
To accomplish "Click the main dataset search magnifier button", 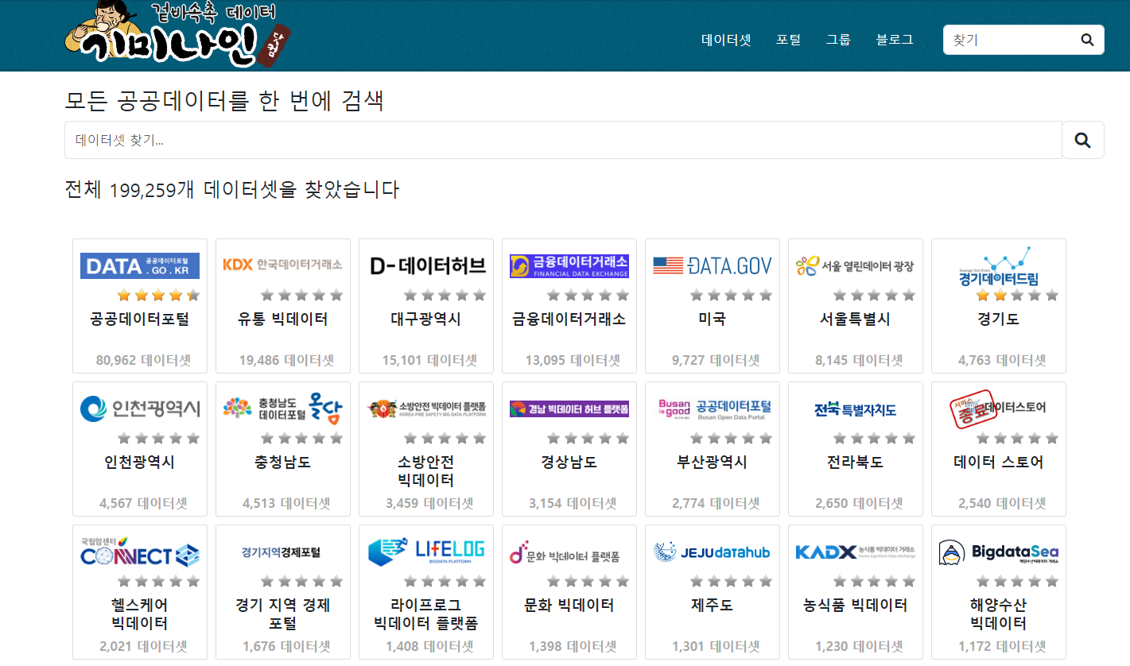I will pyautogui.click(x=1082, y=140).
